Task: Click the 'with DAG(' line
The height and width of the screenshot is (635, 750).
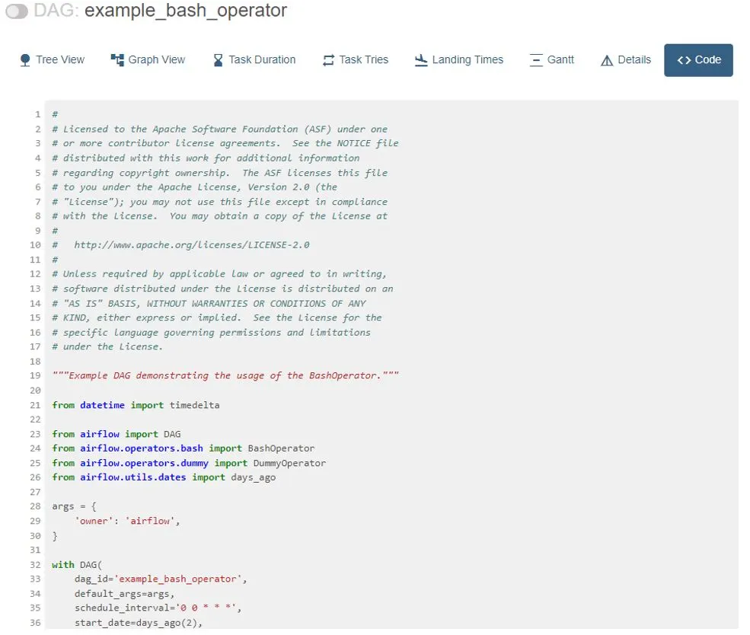Action: (x=77, y=565)
